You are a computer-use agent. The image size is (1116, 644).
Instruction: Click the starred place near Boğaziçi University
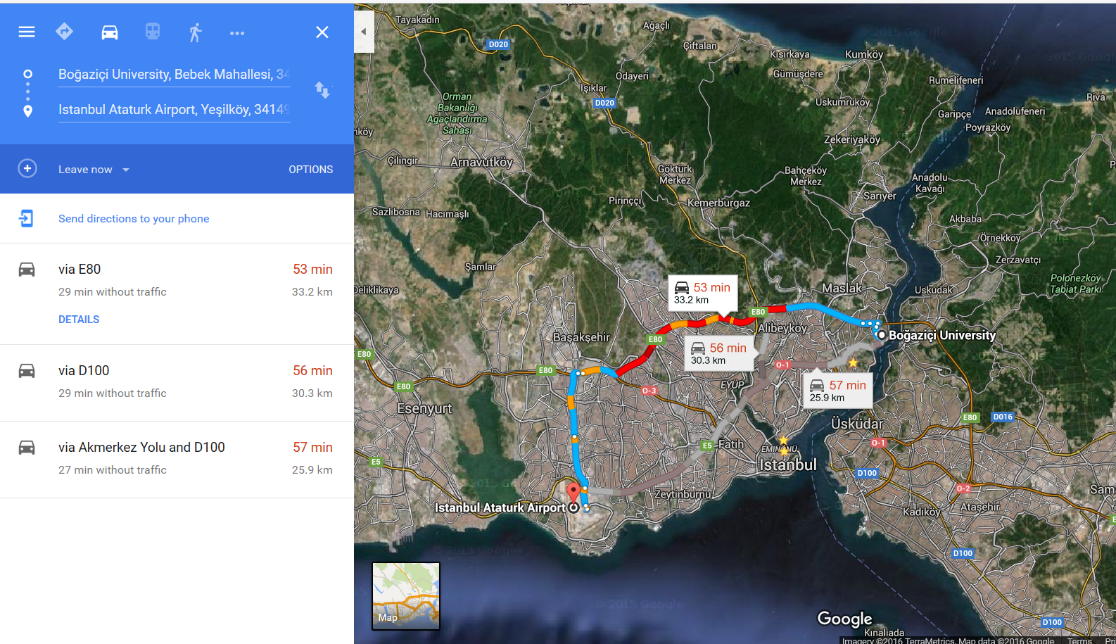(853, 362)
